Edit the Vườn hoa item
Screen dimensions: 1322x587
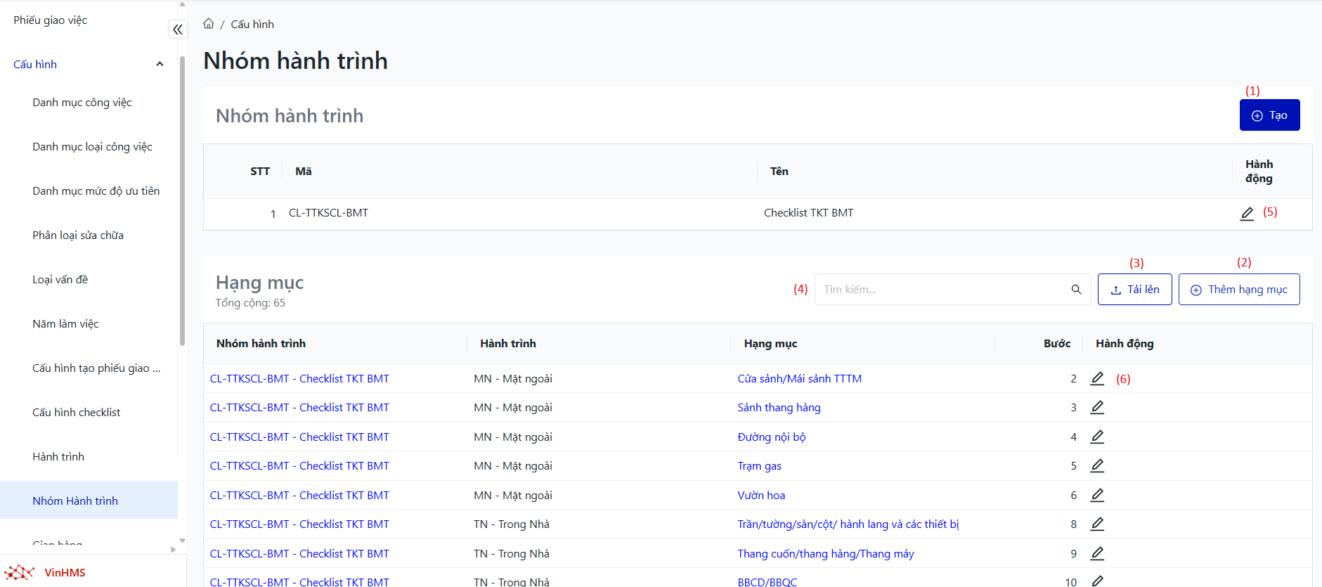(1096, 496)
